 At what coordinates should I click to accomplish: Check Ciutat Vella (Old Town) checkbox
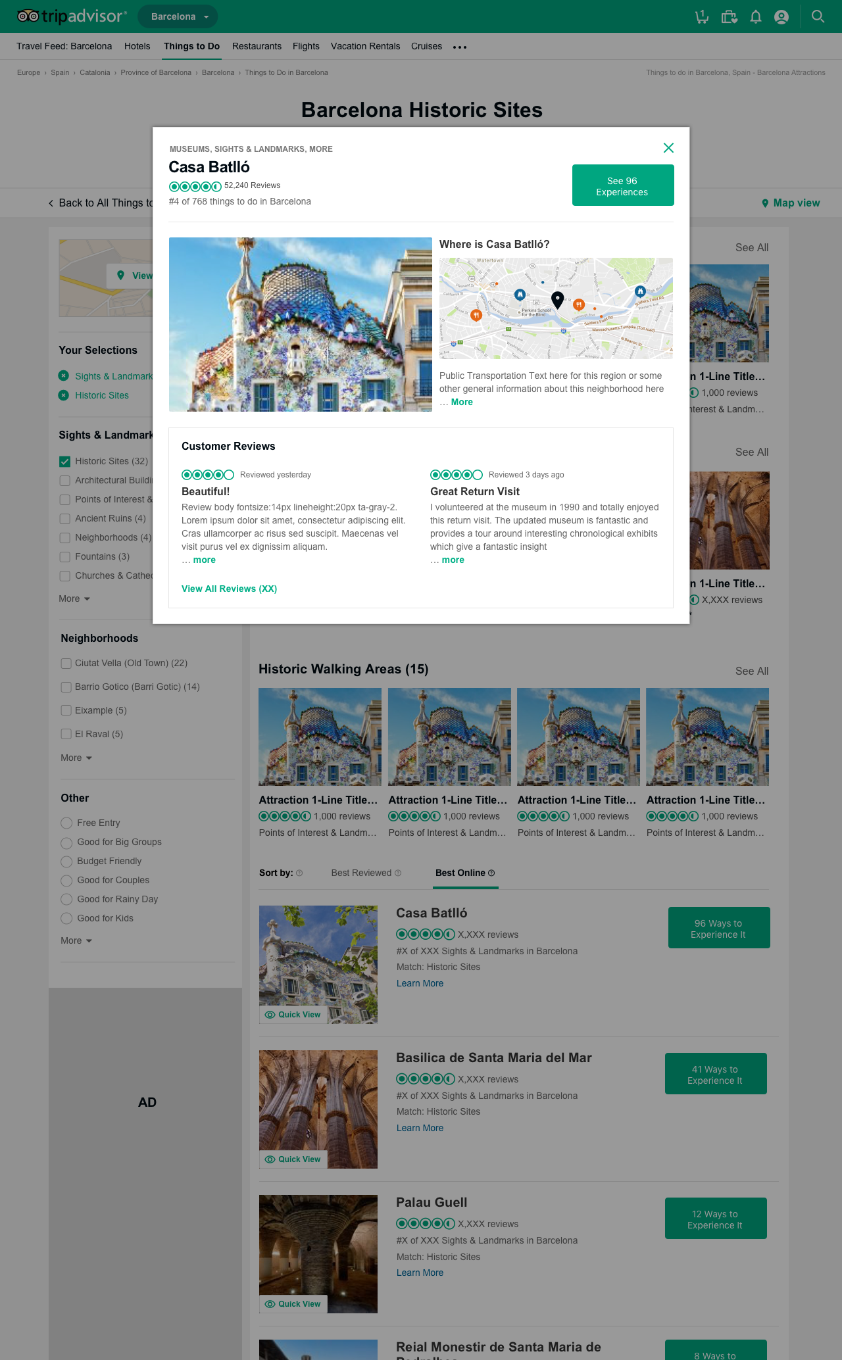(66, 664)
